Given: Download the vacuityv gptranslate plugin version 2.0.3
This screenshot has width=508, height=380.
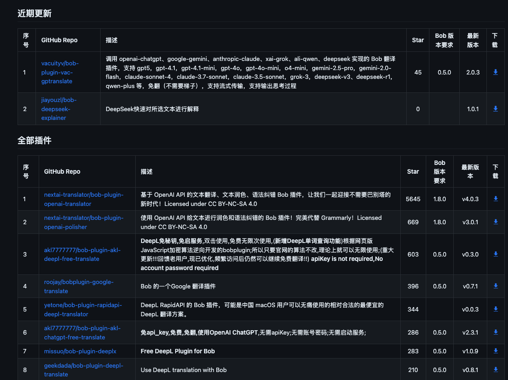Looking at the screenshot, I should (x=495, y=72).
